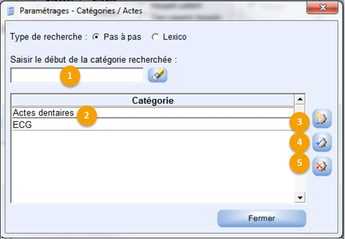Viewport: 345px width, 239px height.
Task: Select the 'Pas à pas' search type
Action: [96, 37]
